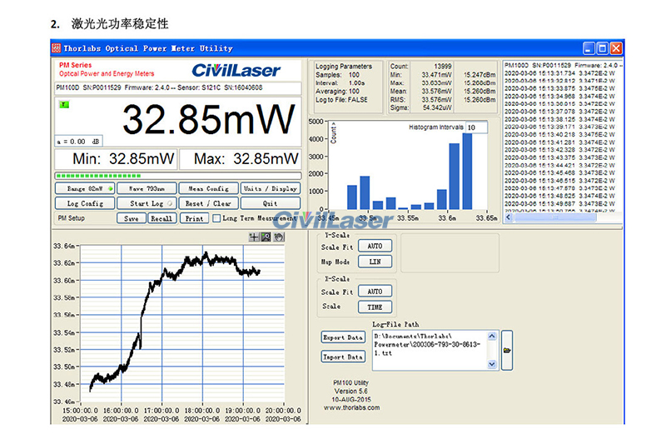Viewport: 666px width, 439px height.
Task: Click the 'Log to File: FALSE' parameter
Action: 341,99
